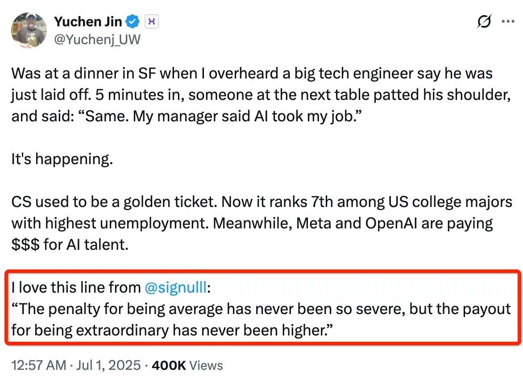Click the final line 'for being extraordinary has never been higher'
Image resolution: width=523 pixels, height=381 pixels.
[172, 330]
